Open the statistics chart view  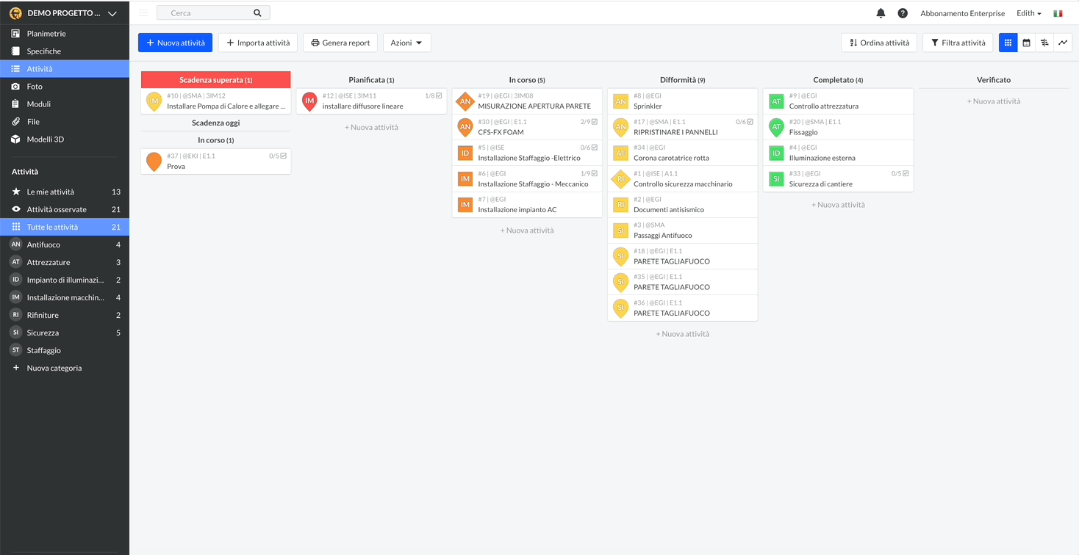(x=1063, y=43)
